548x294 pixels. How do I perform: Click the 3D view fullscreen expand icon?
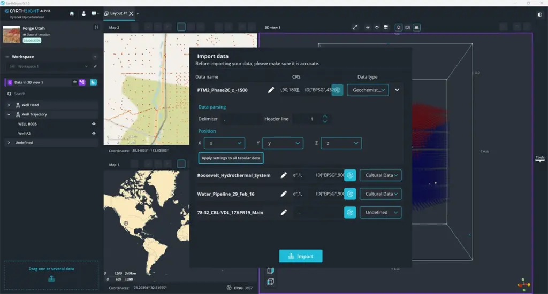355,27
